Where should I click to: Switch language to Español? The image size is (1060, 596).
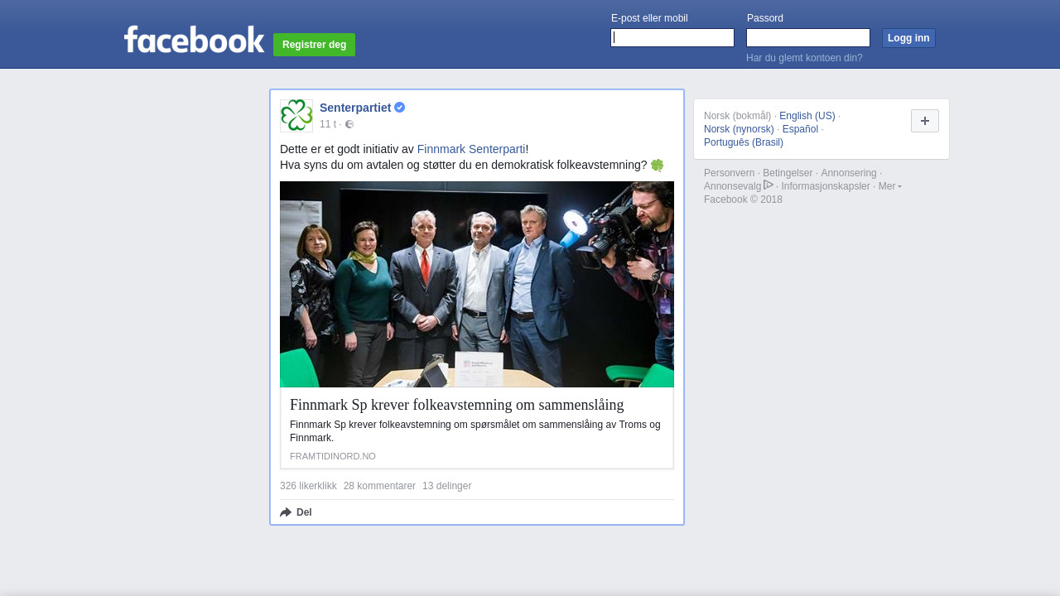800,129
